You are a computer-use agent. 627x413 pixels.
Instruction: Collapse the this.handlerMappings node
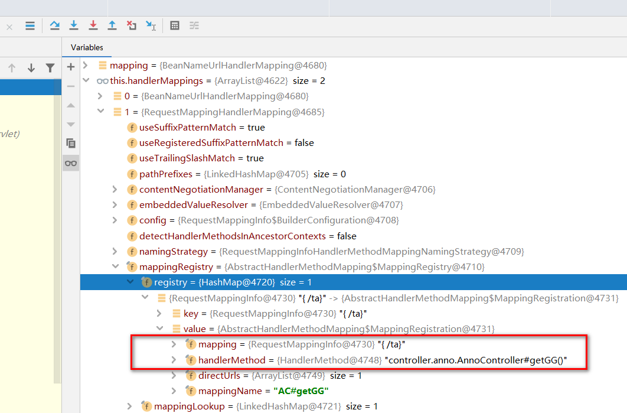coord(86,80)
